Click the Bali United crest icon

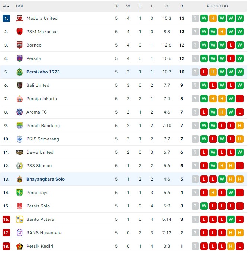[20, 85]
